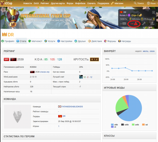The height and width of the screenshot is (142, 158).
Task: Click the 100% Pro bar
Action: (125, 19)
